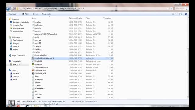Sort by the Nome column header
The width and height of the screenshot is (195, 110).
(x=34, y=18)
